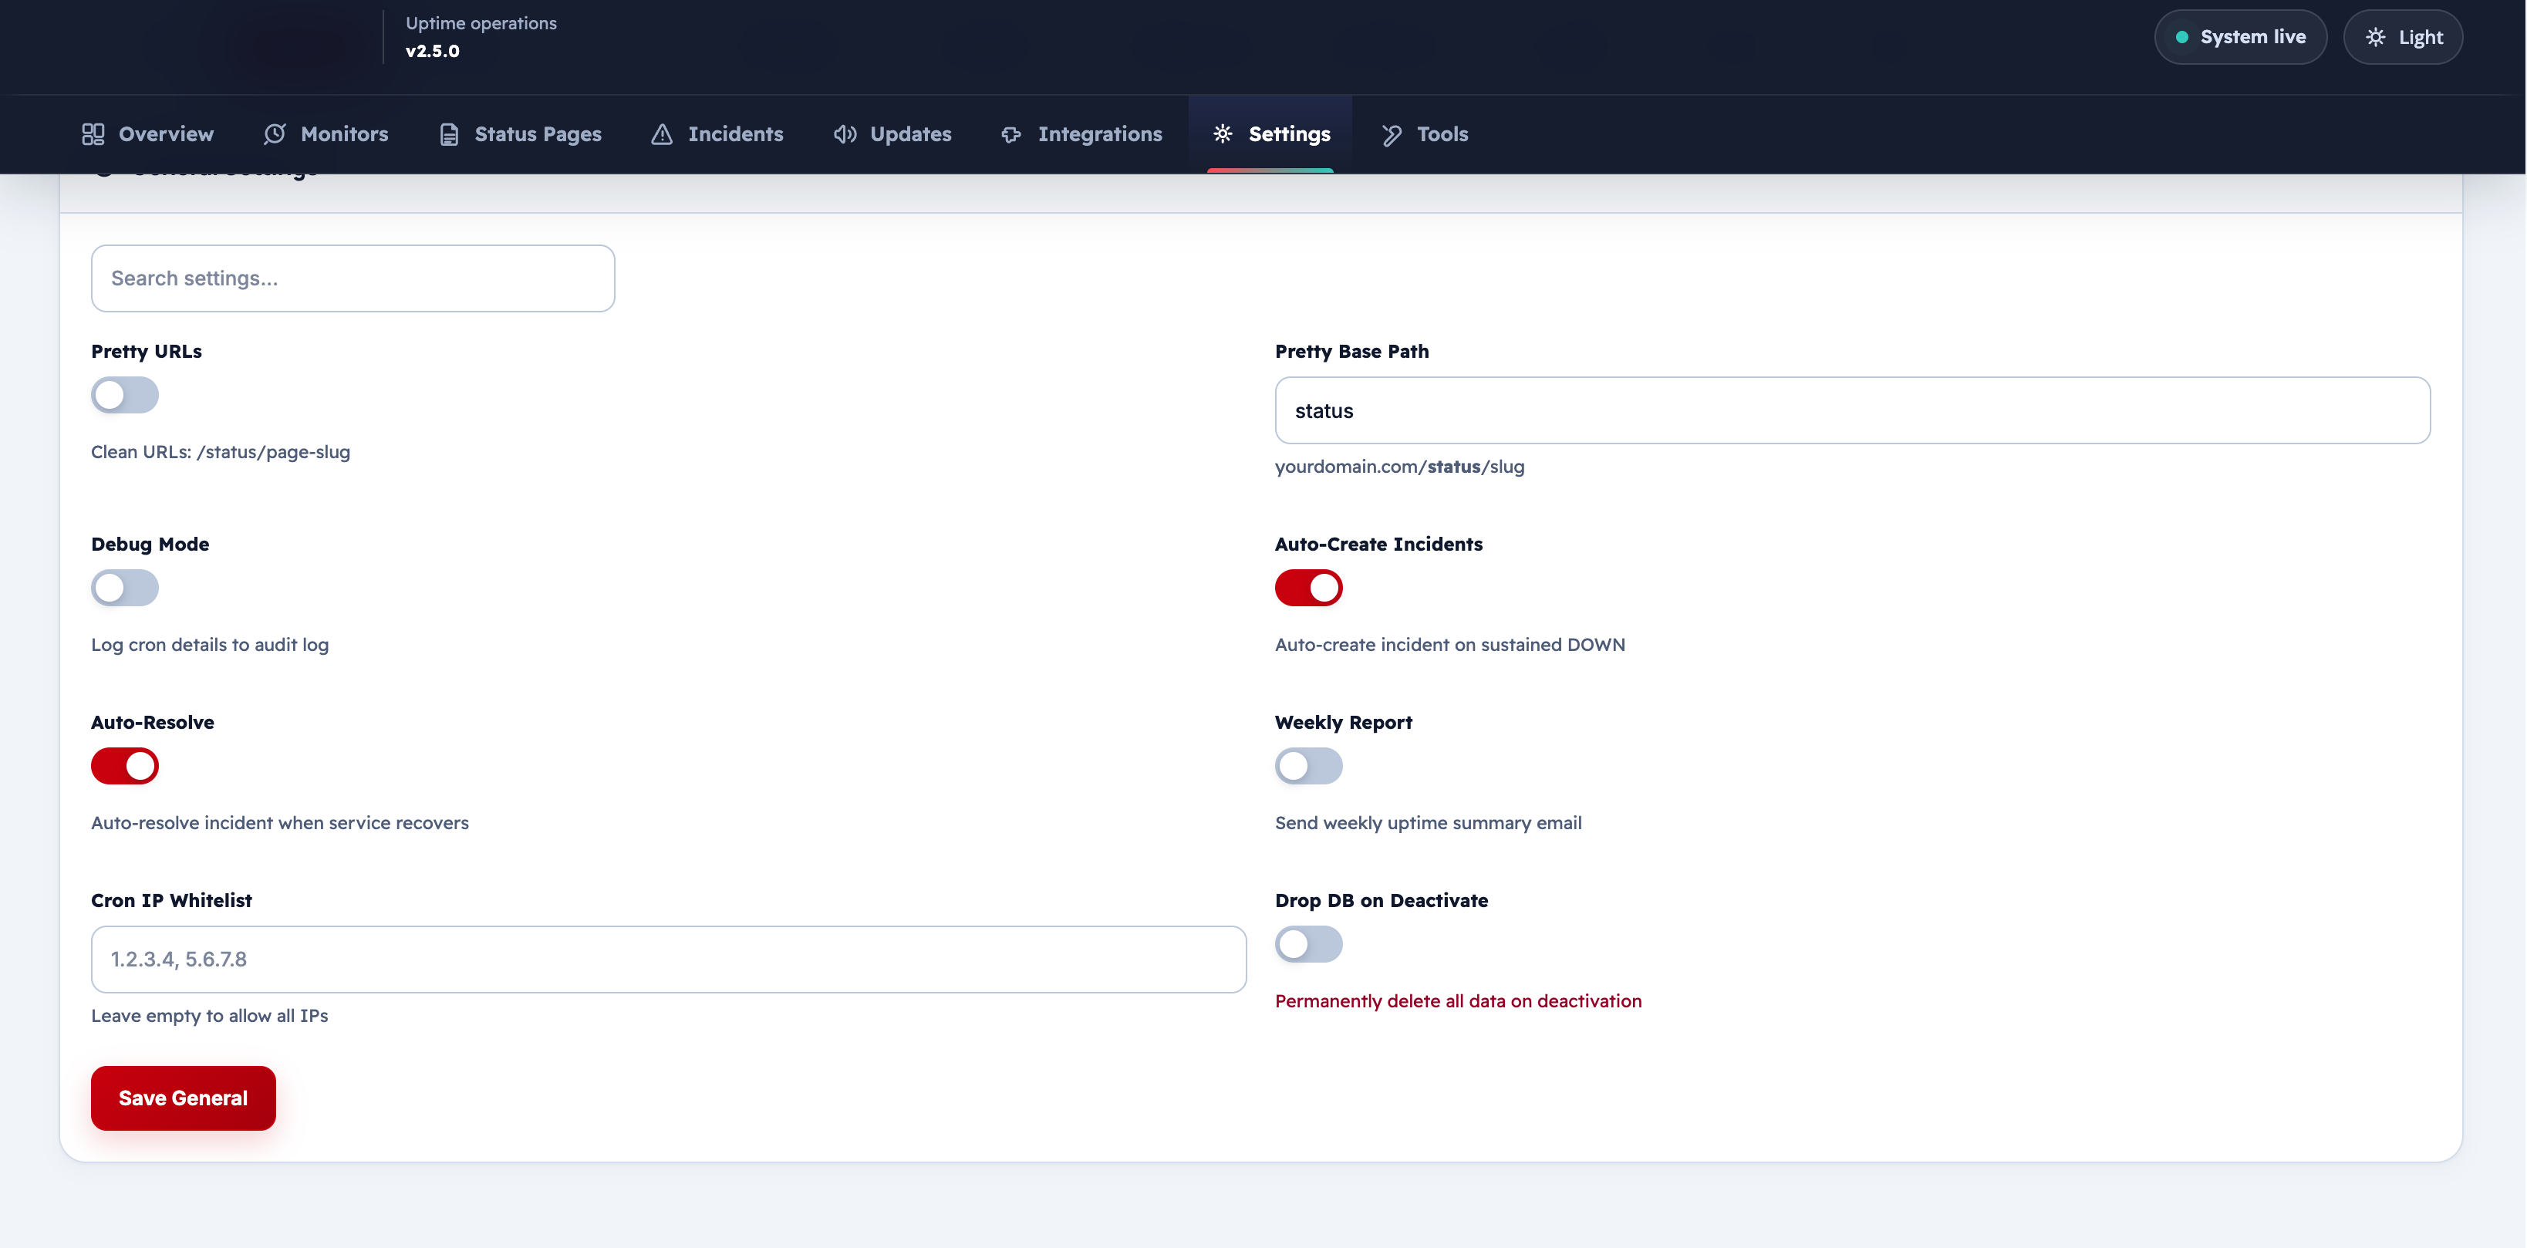Viewport: 2527px width, 1248px height.
Task: Disable the Auto-Create Incidents toggle
Action: [x=1308, y=588]
